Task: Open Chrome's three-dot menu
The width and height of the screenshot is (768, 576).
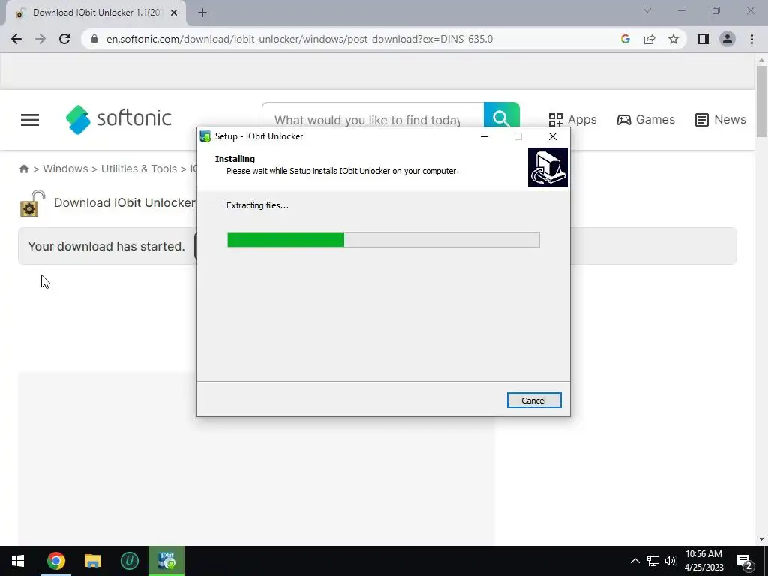Action: click(x=751, y=39)
